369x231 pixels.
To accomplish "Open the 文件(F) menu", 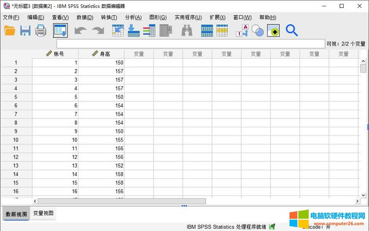I will click(x=11, y=18).
